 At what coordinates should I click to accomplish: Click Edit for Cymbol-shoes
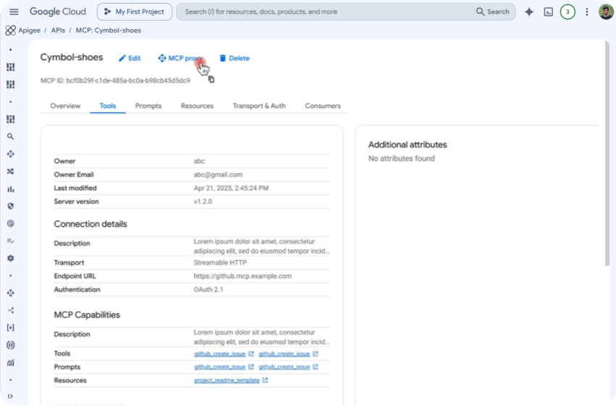(130, 58)
